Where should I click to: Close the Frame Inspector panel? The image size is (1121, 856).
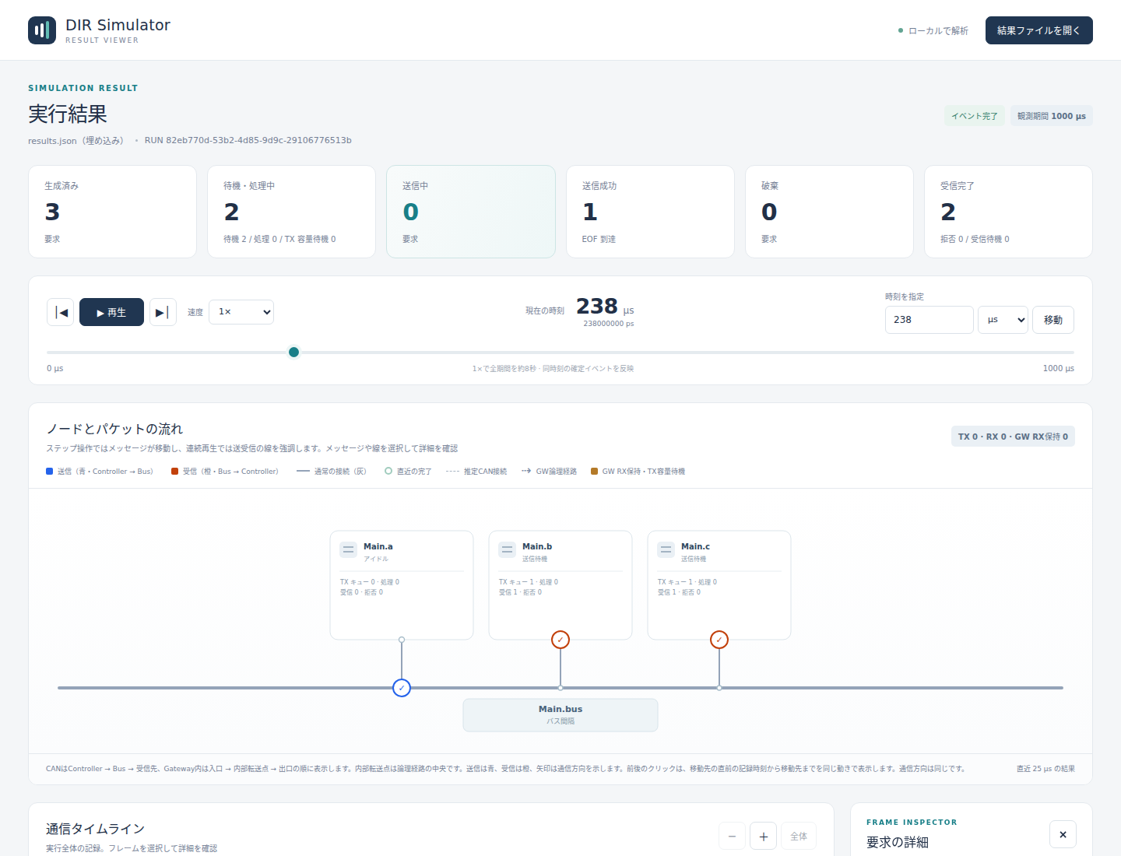click(1063, 834)
